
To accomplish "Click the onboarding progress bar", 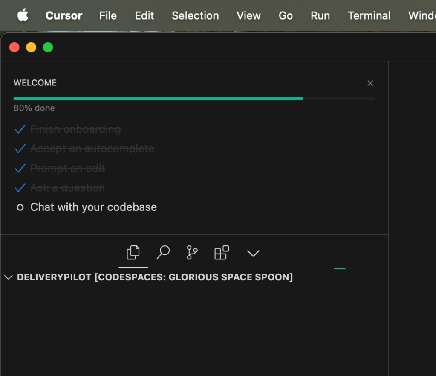I will pyautogui.click(x=194, y=99).
